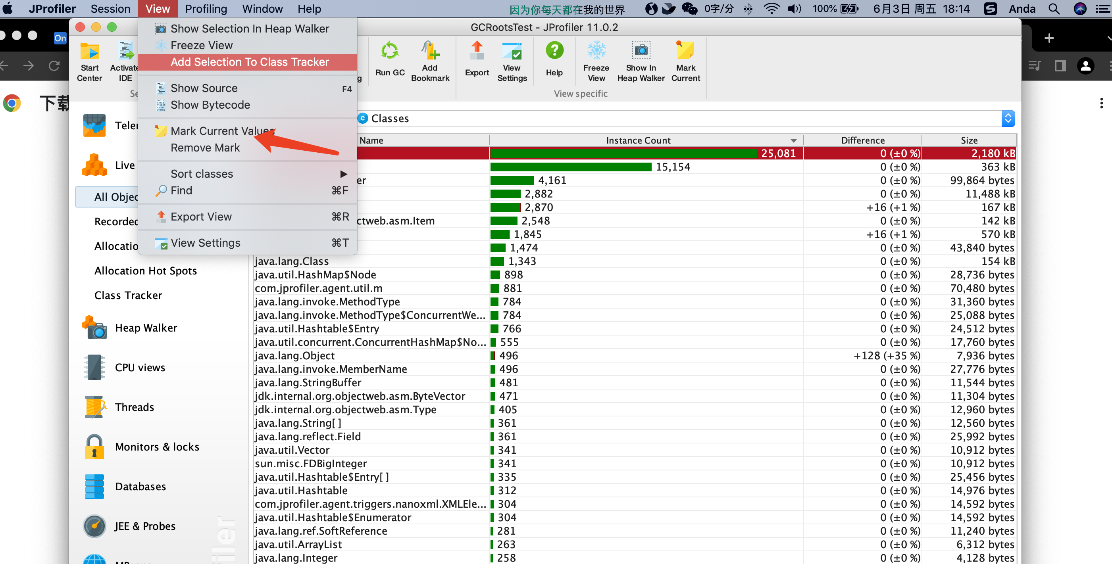Screen dimensions: 1112x564
Task: Choose Mark Current Values menu item
Action: coord(247,131)
